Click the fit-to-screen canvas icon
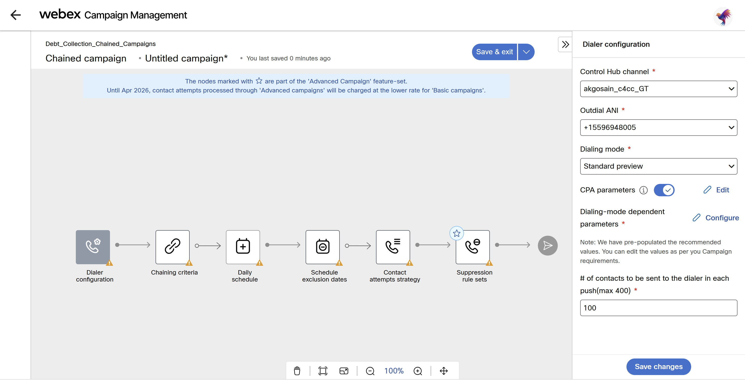The image size is (745, 382). [323, 370]
